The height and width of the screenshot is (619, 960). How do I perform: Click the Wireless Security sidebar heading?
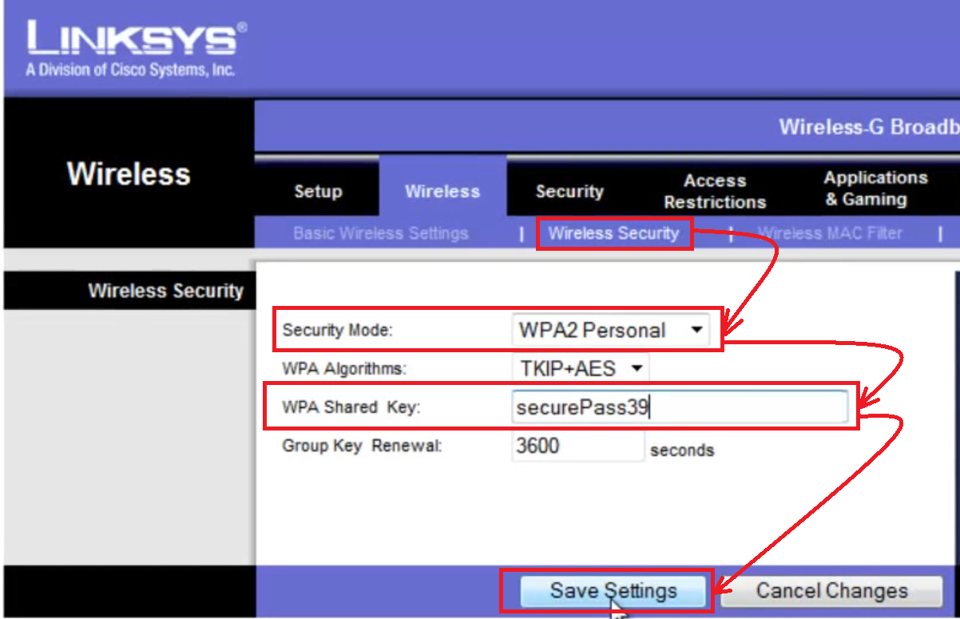(165, 292)
